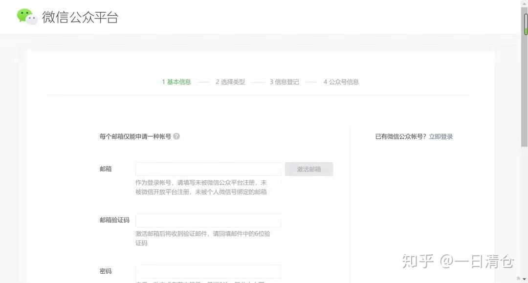Viewport: 528px width, 283px height.
Task: Click the hint text starting 激活邮箱后将收到验证邮件
Action: (203, 238)
